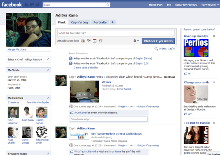
Task: Click thumbs-up icon beside Arun Kumar like
Action: pyautogui.click(x=72, y=113)
